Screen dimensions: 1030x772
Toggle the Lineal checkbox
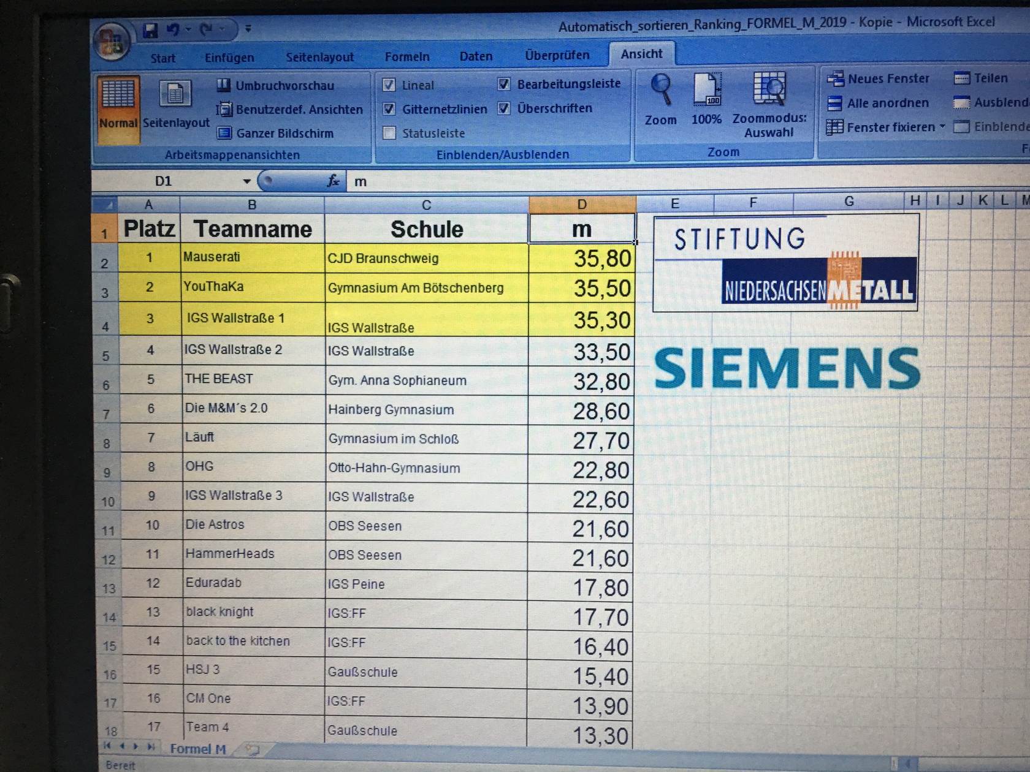click(x=389, y=85)
